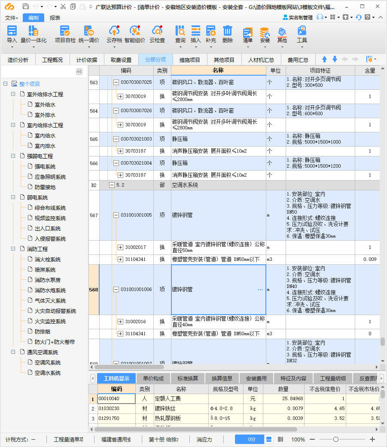
Task: Select 喷淋系统 in the project tree
Action: pyautogui.click(x=45, y=270)
